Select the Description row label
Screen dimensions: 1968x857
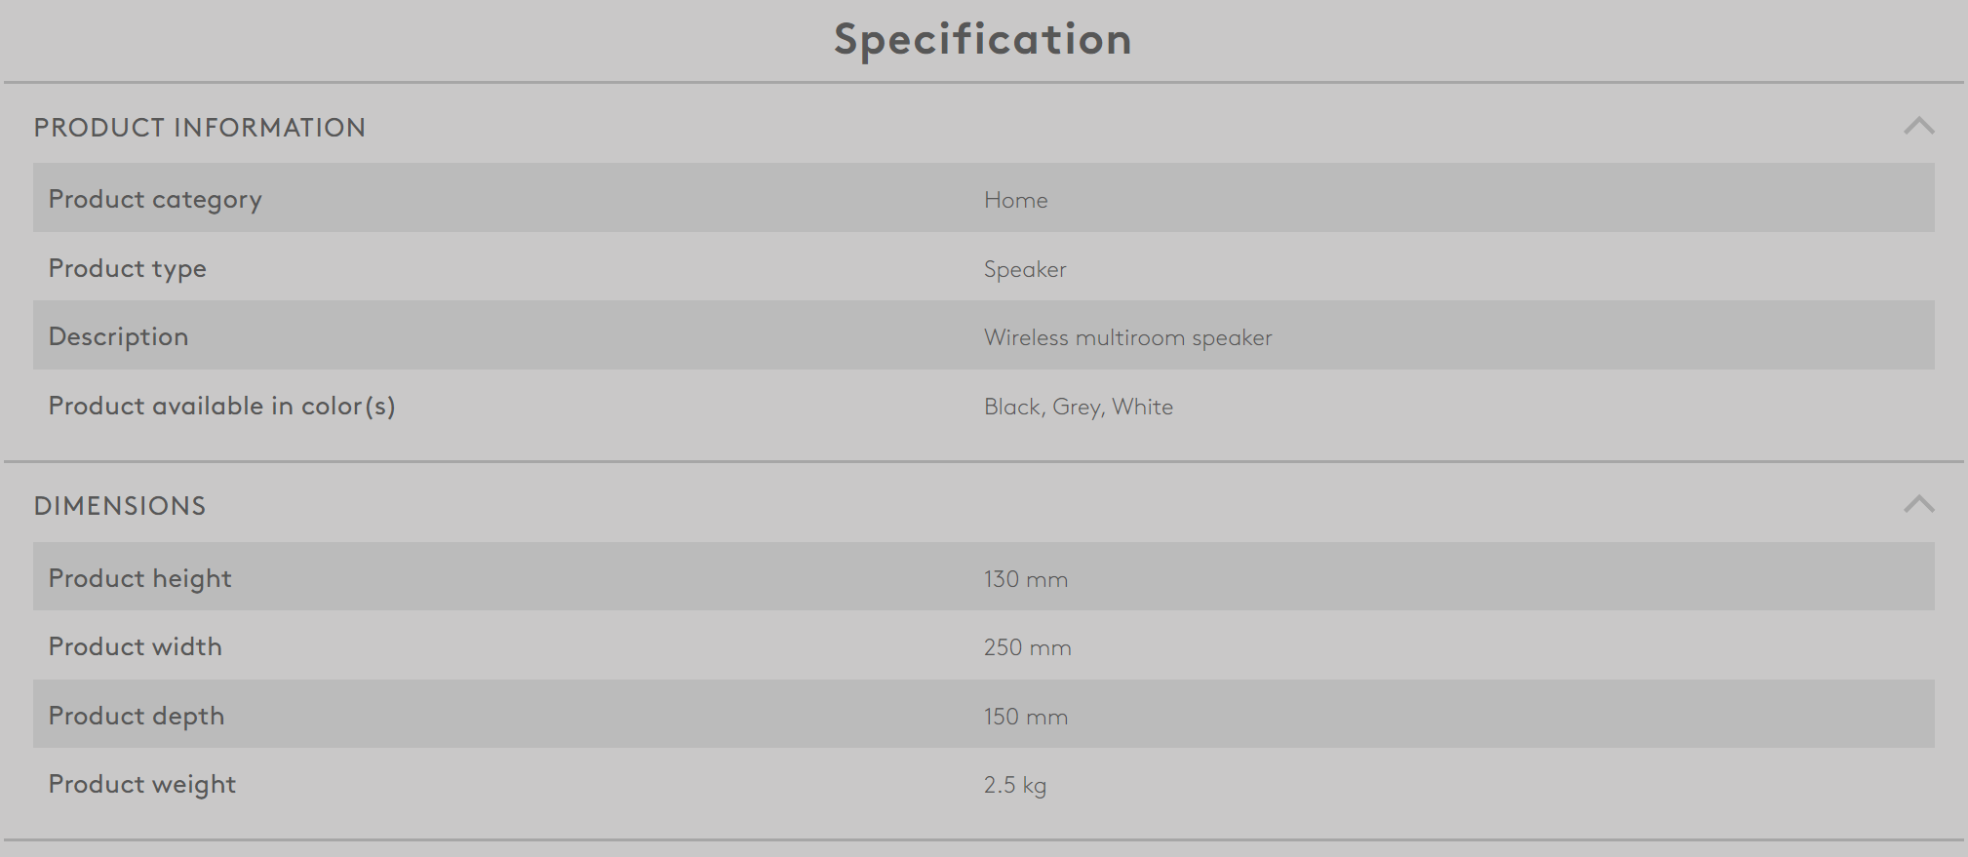118,337
